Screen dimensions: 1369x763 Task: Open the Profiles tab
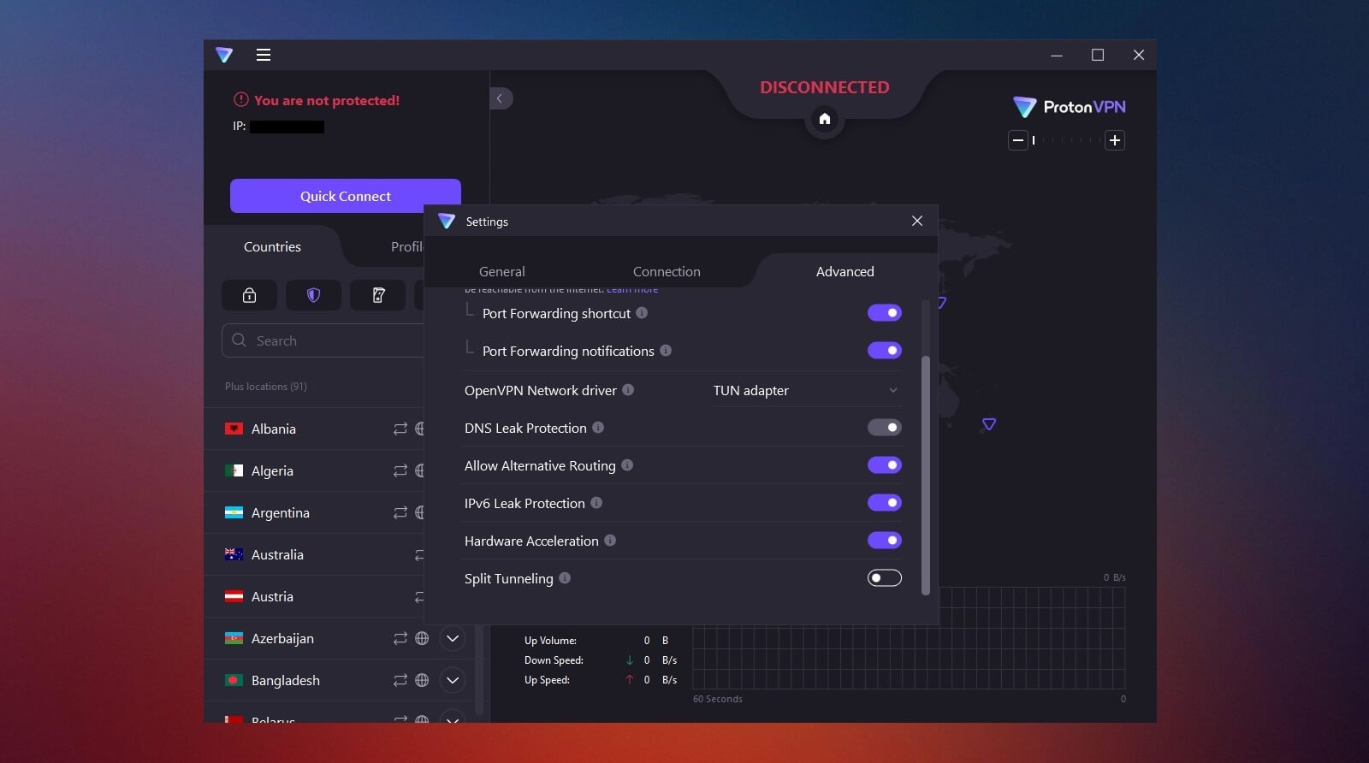point(406,246)
